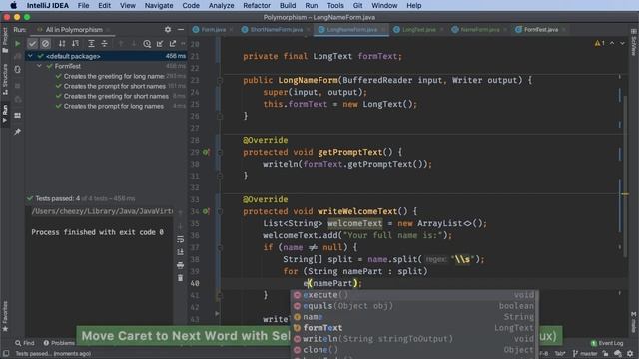Choose writeln(String stringToOutput) completion suggestion
639x359 pixels.
414,339
